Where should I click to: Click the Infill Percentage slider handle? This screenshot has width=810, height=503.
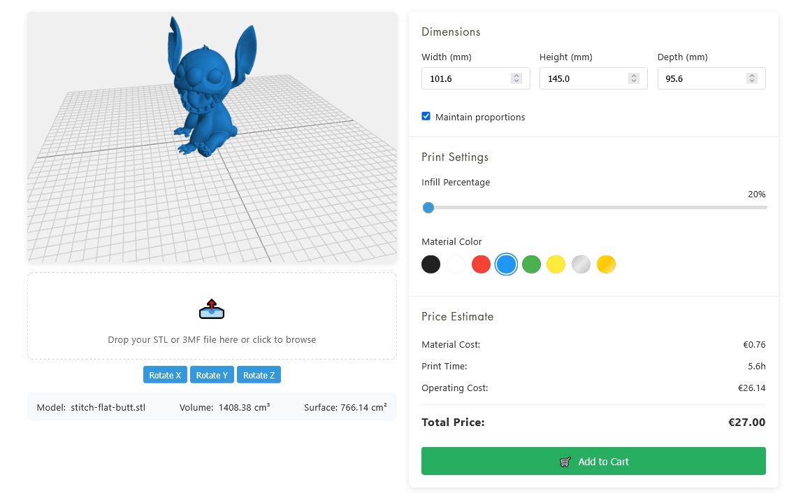click(x=428, y=208)
